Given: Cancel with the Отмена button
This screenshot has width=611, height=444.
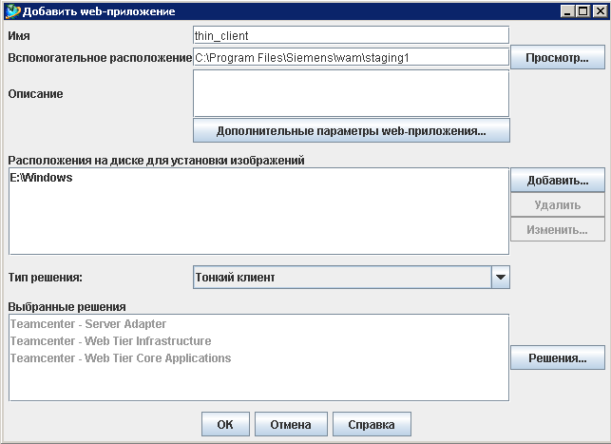Looking at the screenshot, I should click(x=291, y=424).
